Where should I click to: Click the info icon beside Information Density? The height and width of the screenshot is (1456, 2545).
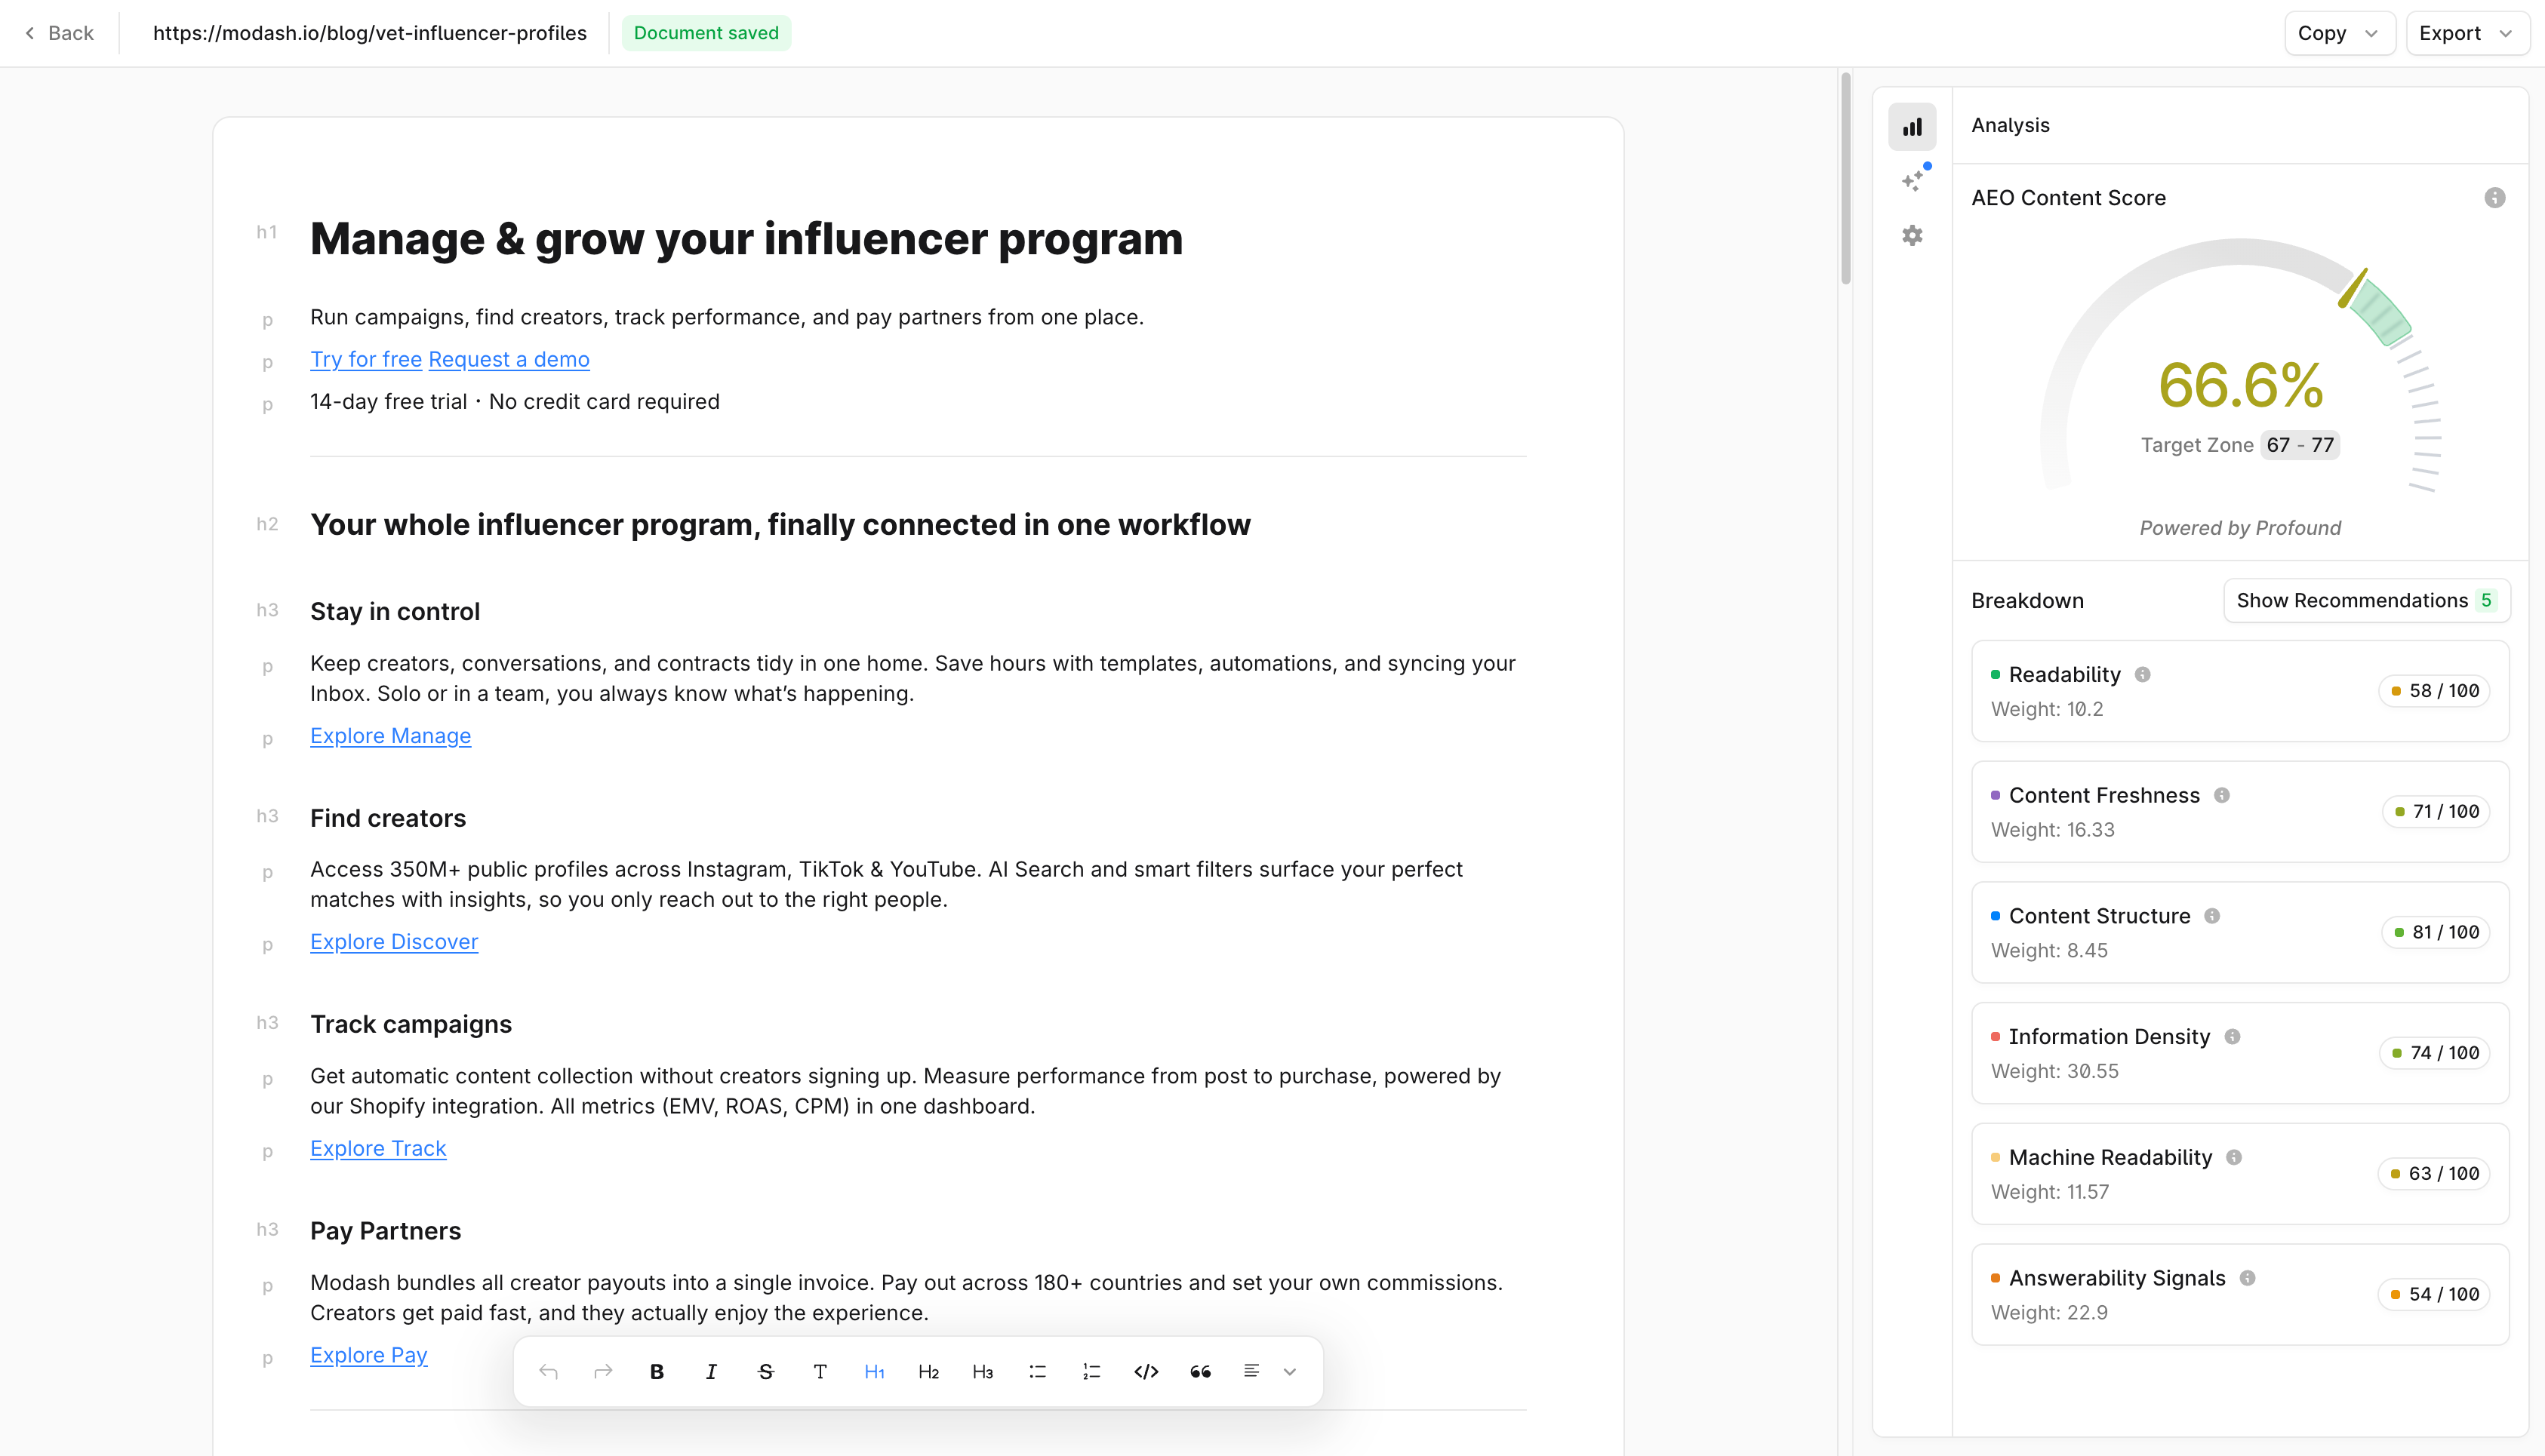pos(2233,1037)
